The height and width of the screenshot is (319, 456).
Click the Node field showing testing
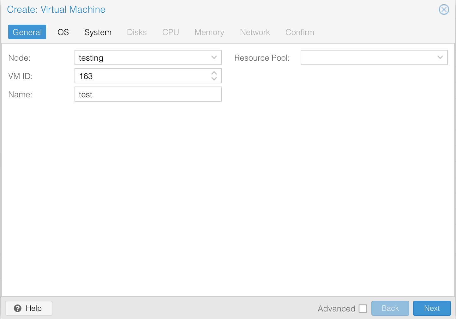pos(142,58)
